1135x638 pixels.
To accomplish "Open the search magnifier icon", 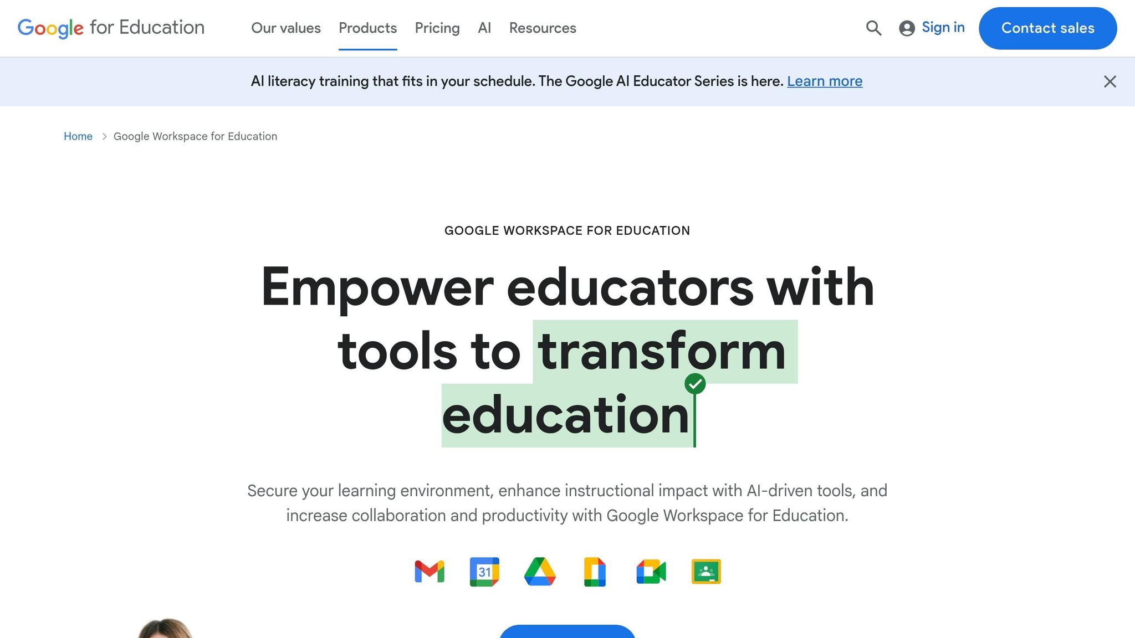I will 873,28.
